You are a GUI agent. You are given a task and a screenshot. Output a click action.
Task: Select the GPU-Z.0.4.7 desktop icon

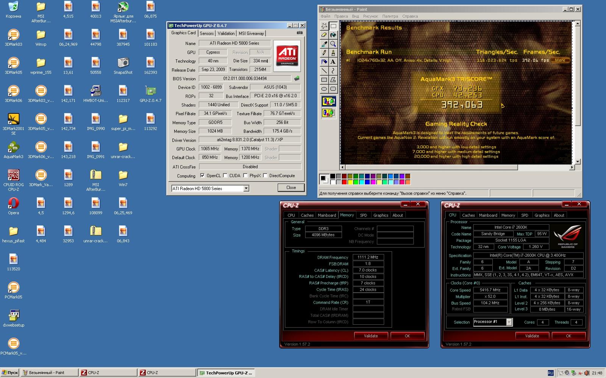(150, 94)
